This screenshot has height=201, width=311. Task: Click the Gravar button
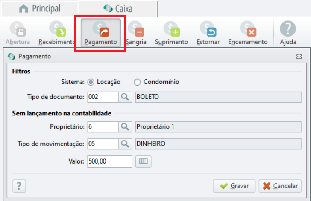point(234,186)
